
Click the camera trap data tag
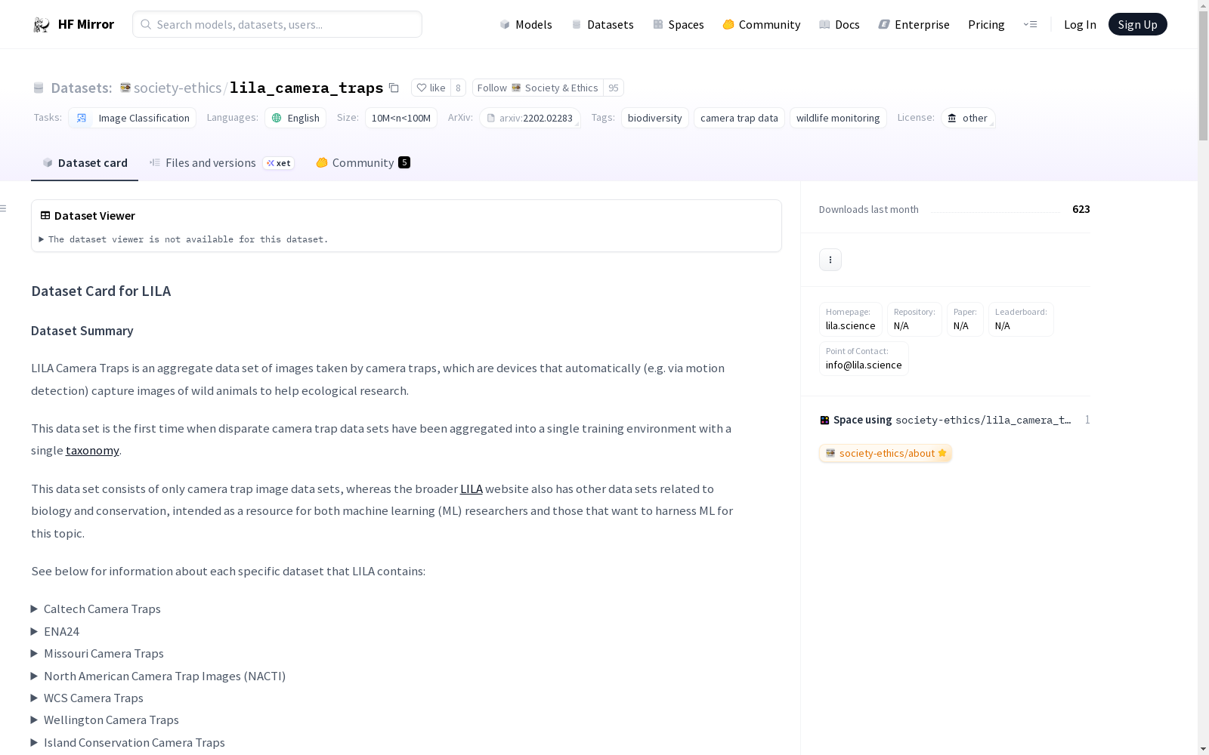(739, 118)
